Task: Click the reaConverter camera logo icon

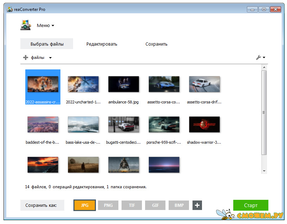Action: 25,25
